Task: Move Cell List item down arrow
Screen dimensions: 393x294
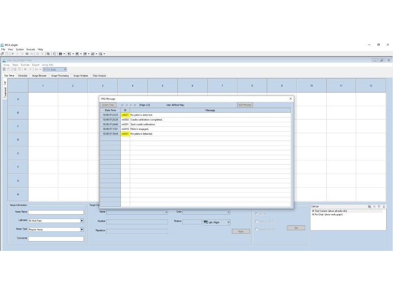Action: [384, 206]
